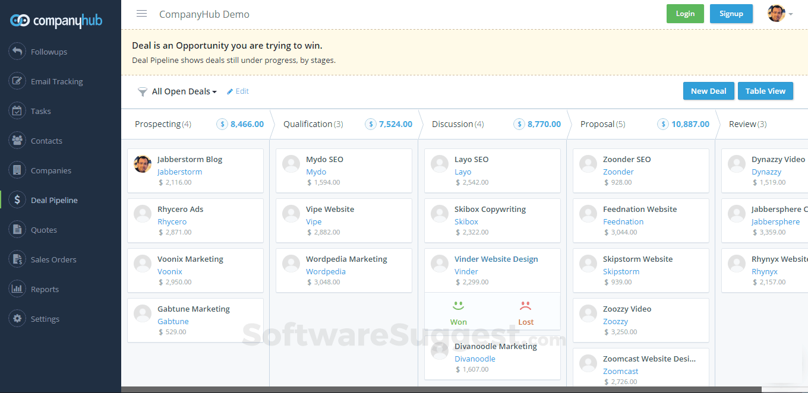Click the blue Signup button
Screen dimensions: 808x393
[731, 14]
